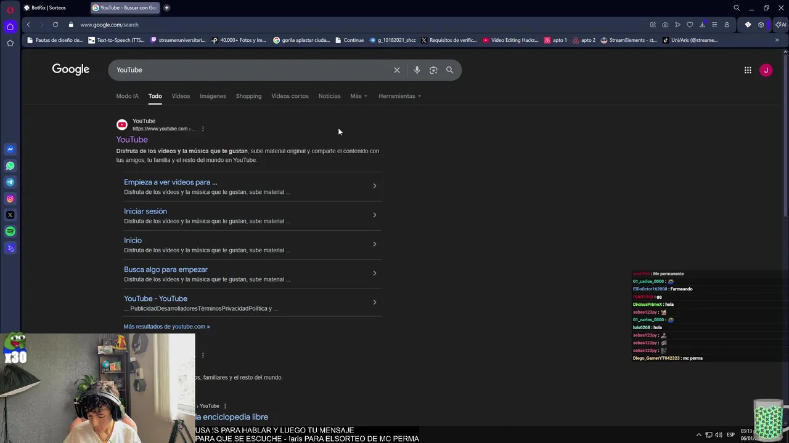The image size is (789, 443).
Task: Open the snapshot camera tool
Action: coord(665,25)
